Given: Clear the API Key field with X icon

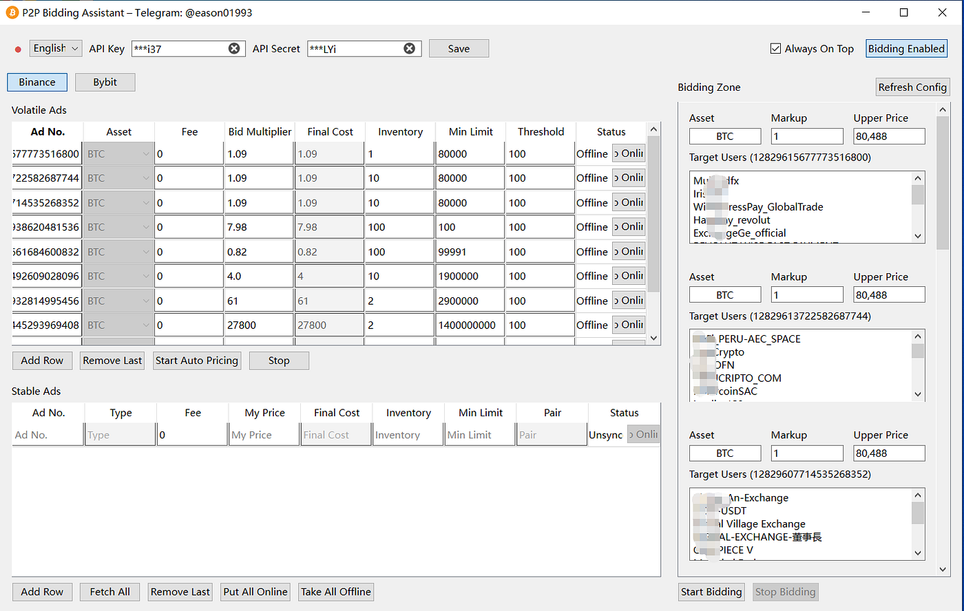Looking at the screenshot, I should (234, 48).
